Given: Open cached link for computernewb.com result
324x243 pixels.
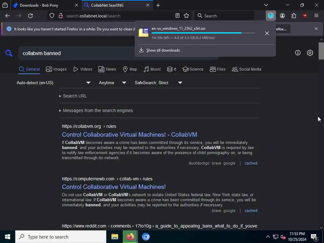Looking at the screenshot, I should 251,211.
